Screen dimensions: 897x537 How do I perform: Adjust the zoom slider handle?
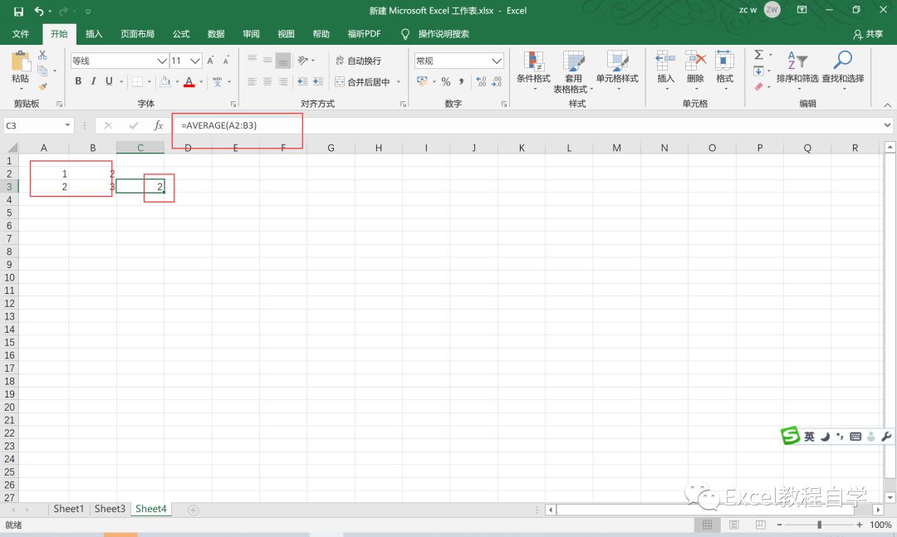pyautogui.click(x=819, y=525)
